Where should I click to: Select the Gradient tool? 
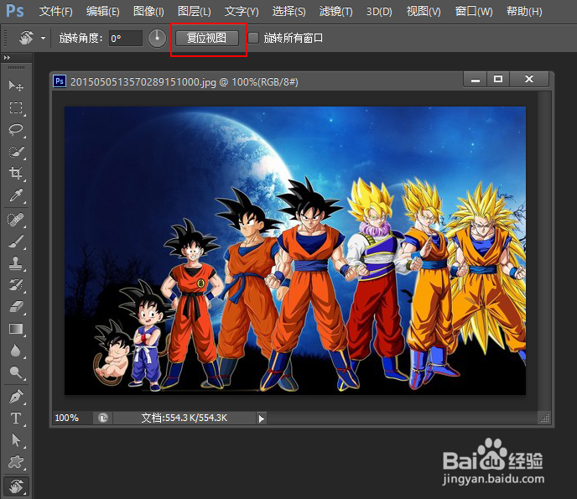tap(16, 329)
